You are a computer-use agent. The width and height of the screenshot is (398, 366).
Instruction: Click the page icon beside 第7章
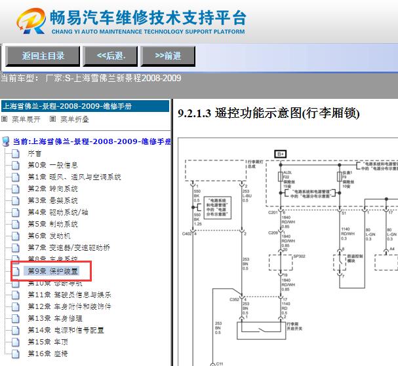pos(16,247)
